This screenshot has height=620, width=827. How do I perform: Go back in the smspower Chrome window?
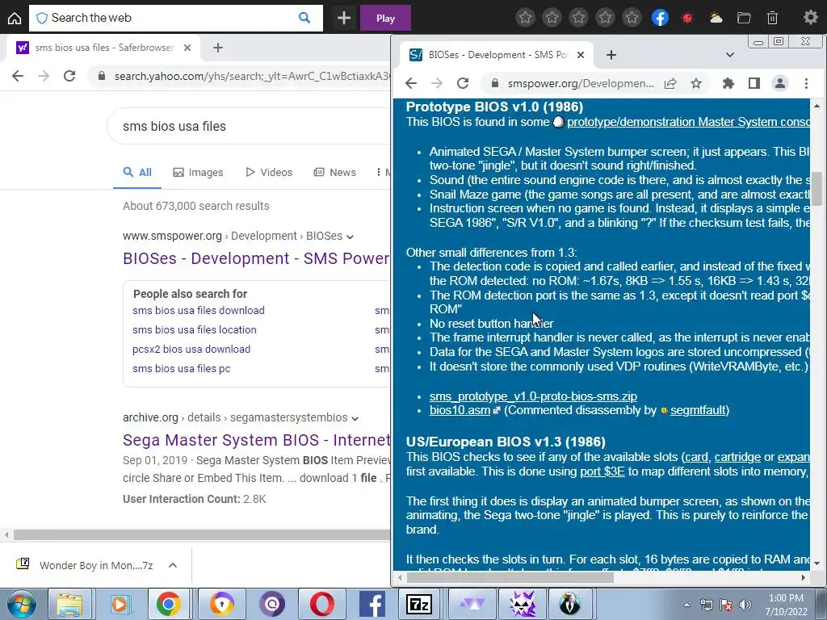click(x=411, y=83)
